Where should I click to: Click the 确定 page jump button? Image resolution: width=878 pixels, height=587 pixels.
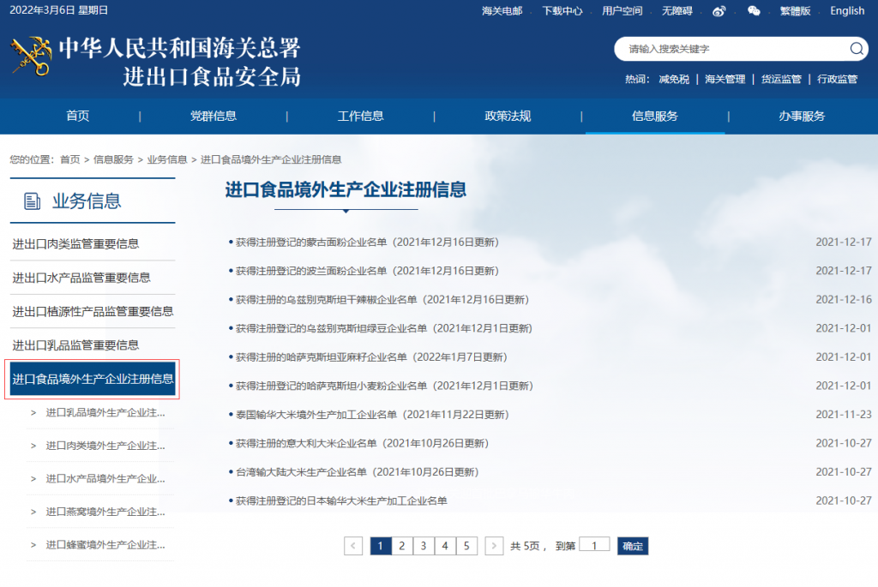click(x=633, y=546)
